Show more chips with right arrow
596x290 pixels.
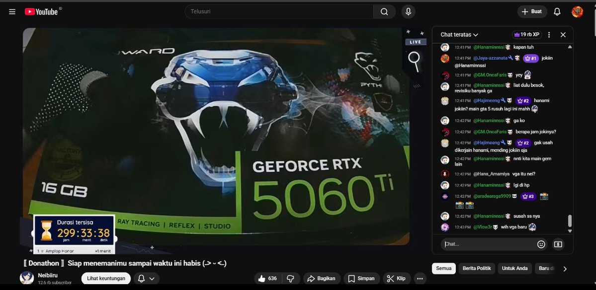(565, 269)
